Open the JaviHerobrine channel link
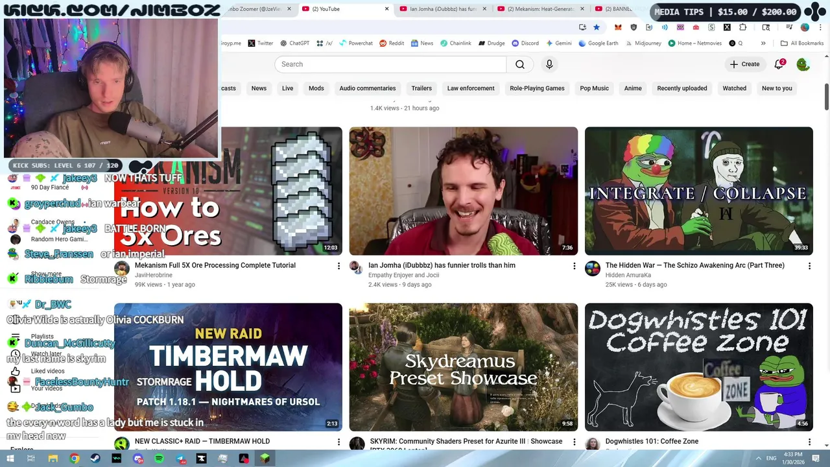830x467 pixels. coord(154,275)
